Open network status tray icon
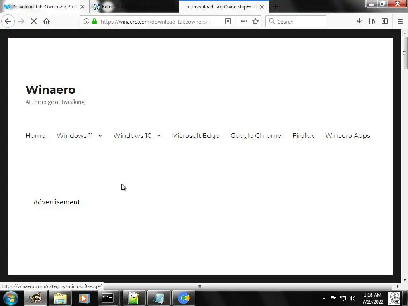This screenshot has height=306, width=408. 343,298
